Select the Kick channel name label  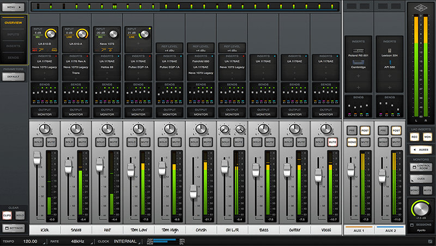45,230
